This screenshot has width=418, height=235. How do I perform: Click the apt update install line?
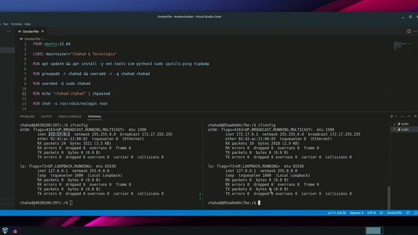(121, 64)
